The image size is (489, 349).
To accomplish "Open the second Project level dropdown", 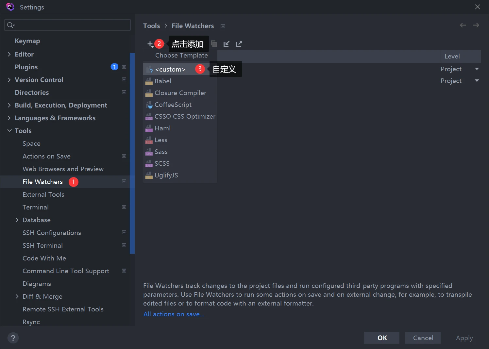I will point(477,81).
